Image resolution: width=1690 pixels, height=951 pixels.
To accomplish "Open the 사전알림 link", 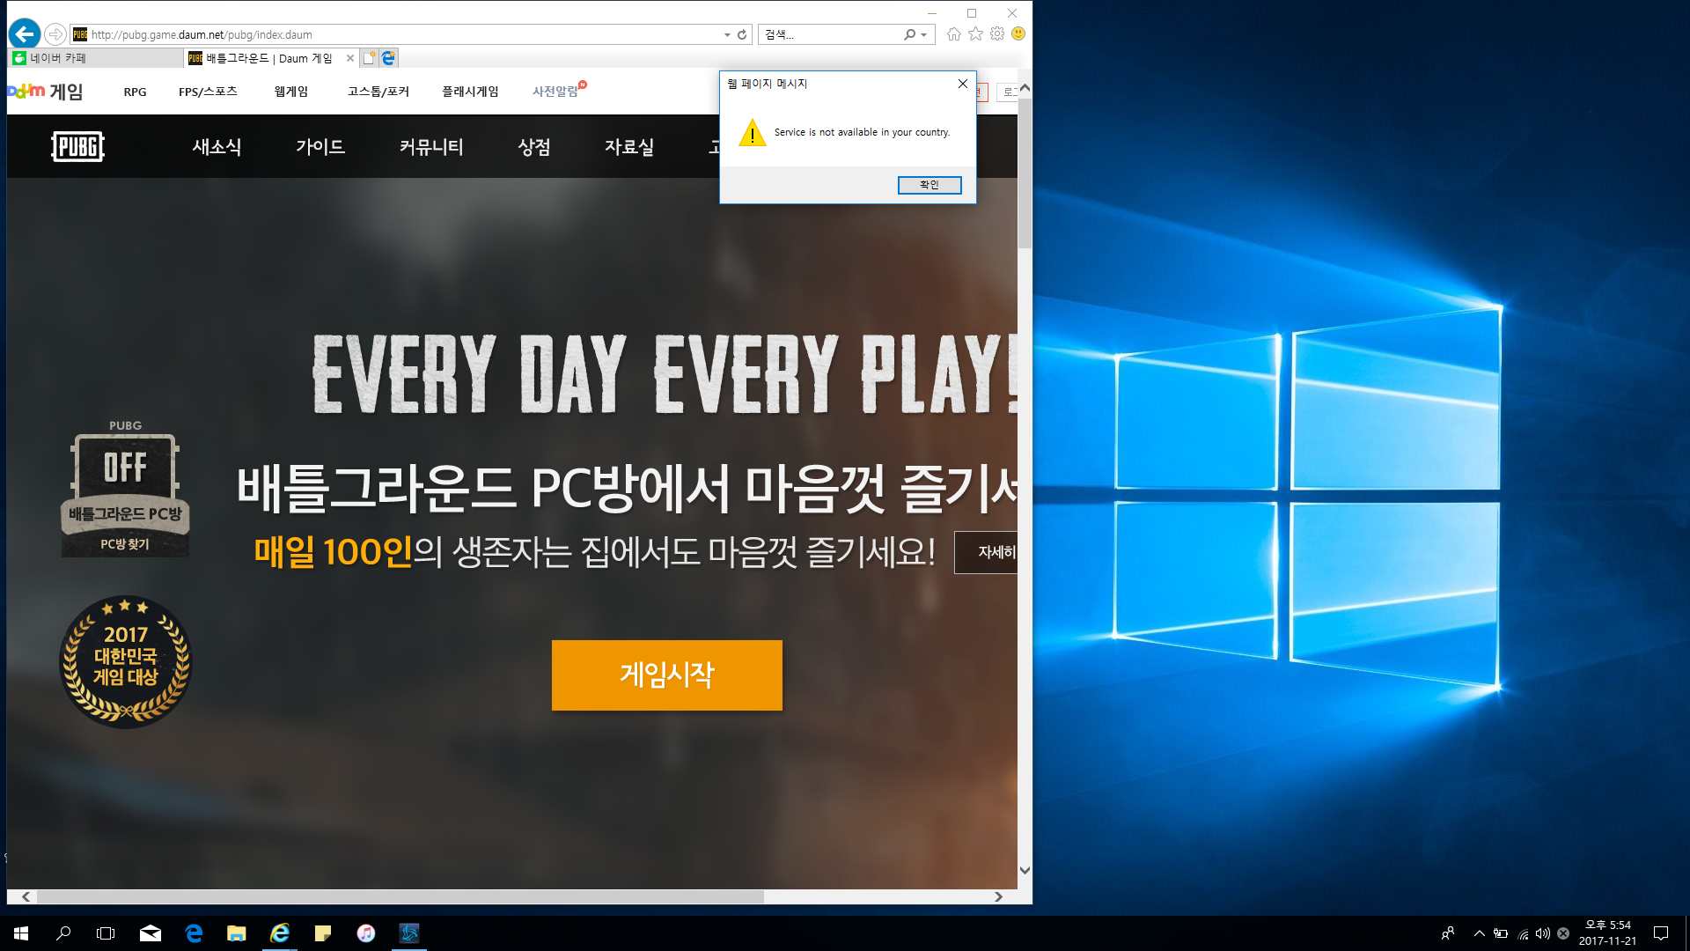I will pos(555,92).
